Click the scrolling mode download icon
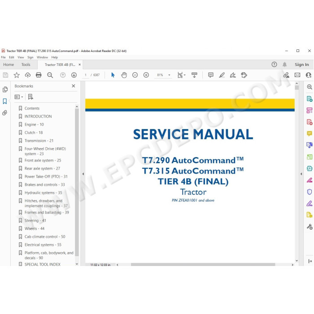Viewport: 314px width, 314px height. [x=194, y=75]
